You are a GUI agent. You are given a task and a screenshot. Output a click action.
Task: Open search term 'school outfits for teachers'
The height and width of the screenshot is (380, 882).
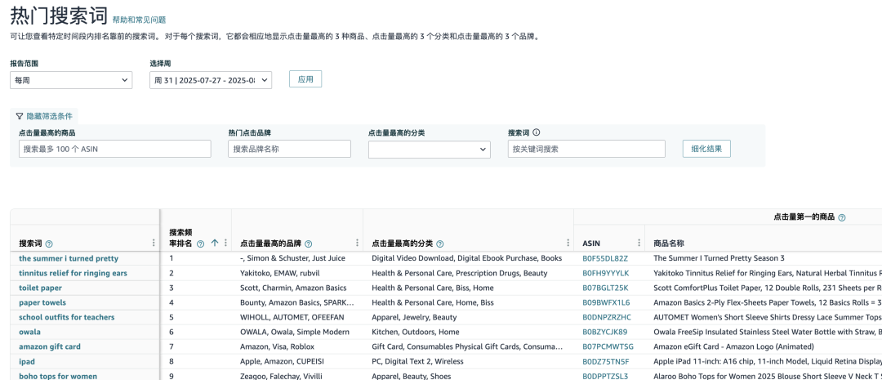[66, 317]
